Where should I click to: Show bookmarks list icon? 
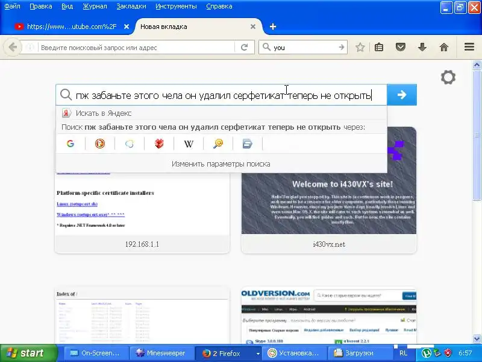[x=379, y=48]
